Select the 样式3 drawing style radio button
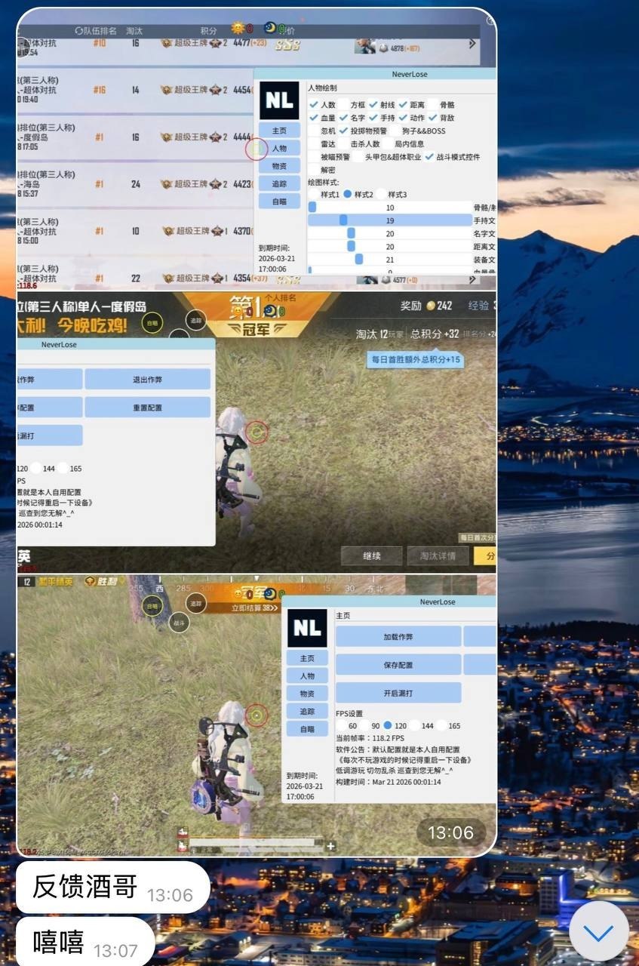Image resolution: width=639 pixels, height=966 pixels. [x=381, y=194]
